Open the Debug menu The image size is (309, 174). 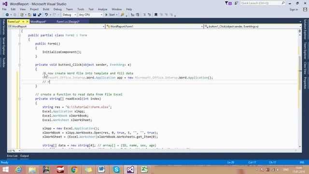[x=57, y=9]
